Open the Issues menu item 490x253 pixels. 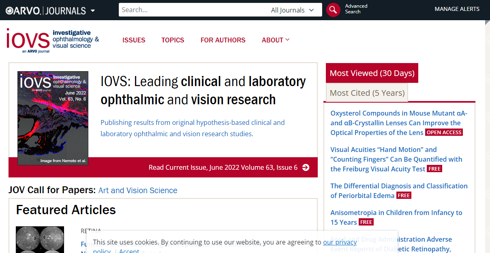click(x=134, y=40)
